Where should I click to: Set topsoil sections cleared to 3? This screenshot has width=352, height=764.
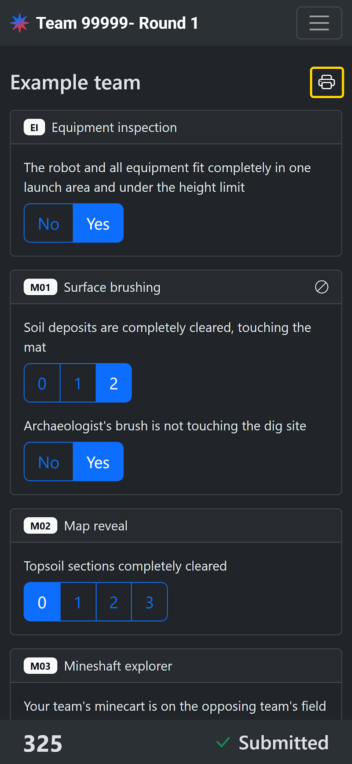coord(149,602)
